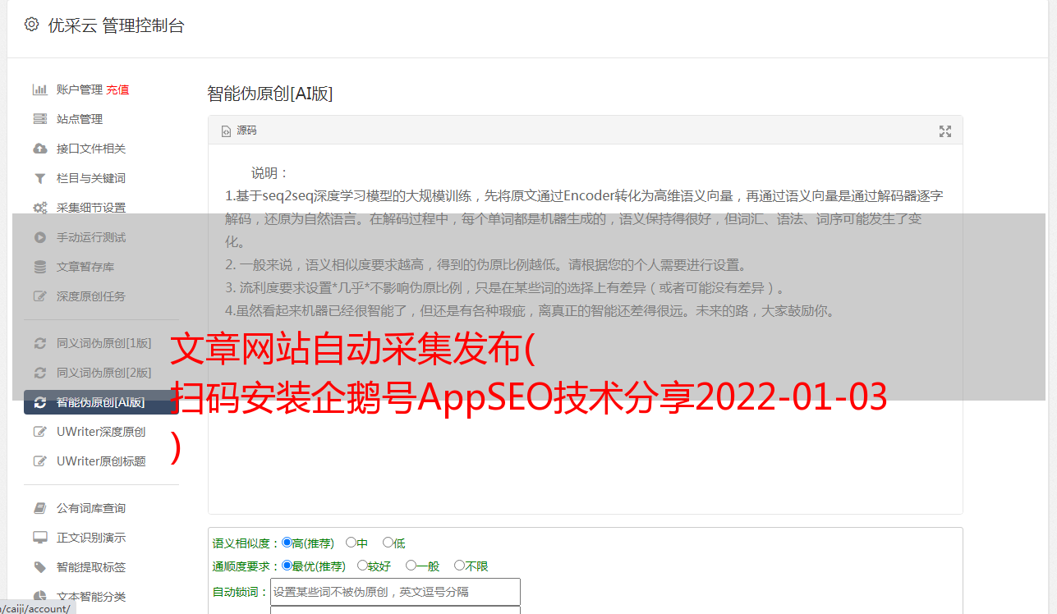Open UWriter深度原创 page

[101, 432]
